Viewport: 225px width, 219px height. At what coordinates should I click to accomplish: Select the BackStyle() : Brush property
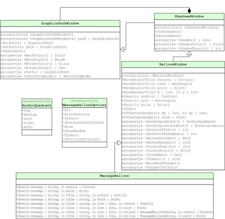click(x=33, y=60)
